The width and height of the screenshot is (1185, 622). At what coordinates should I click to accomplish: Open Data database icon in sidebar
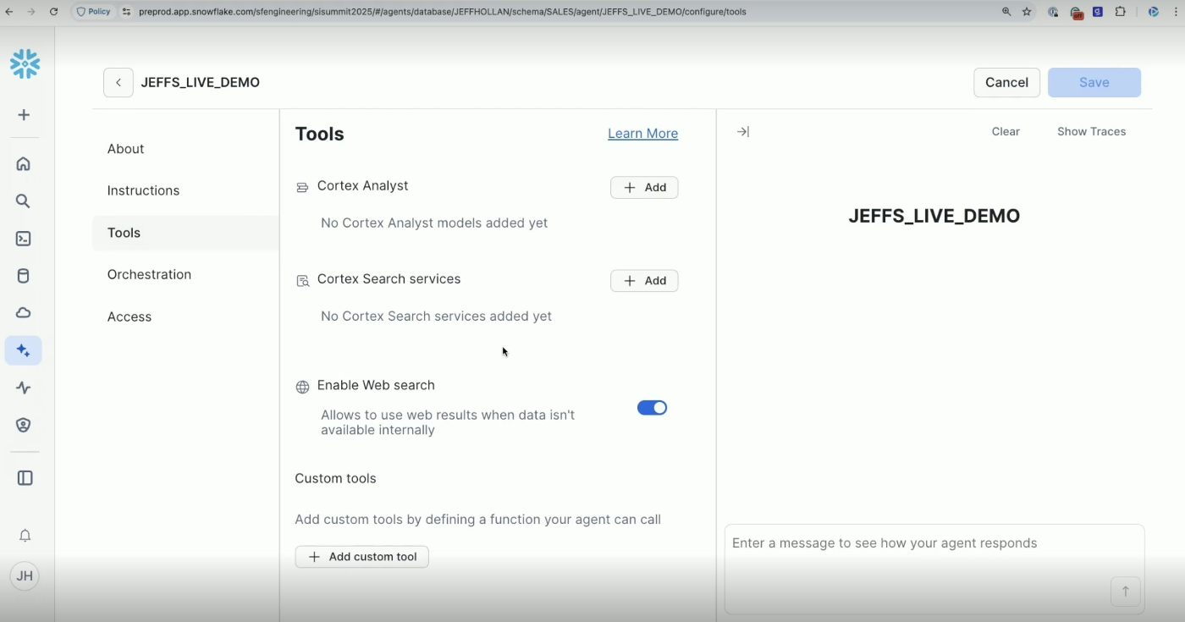point(24,276)
